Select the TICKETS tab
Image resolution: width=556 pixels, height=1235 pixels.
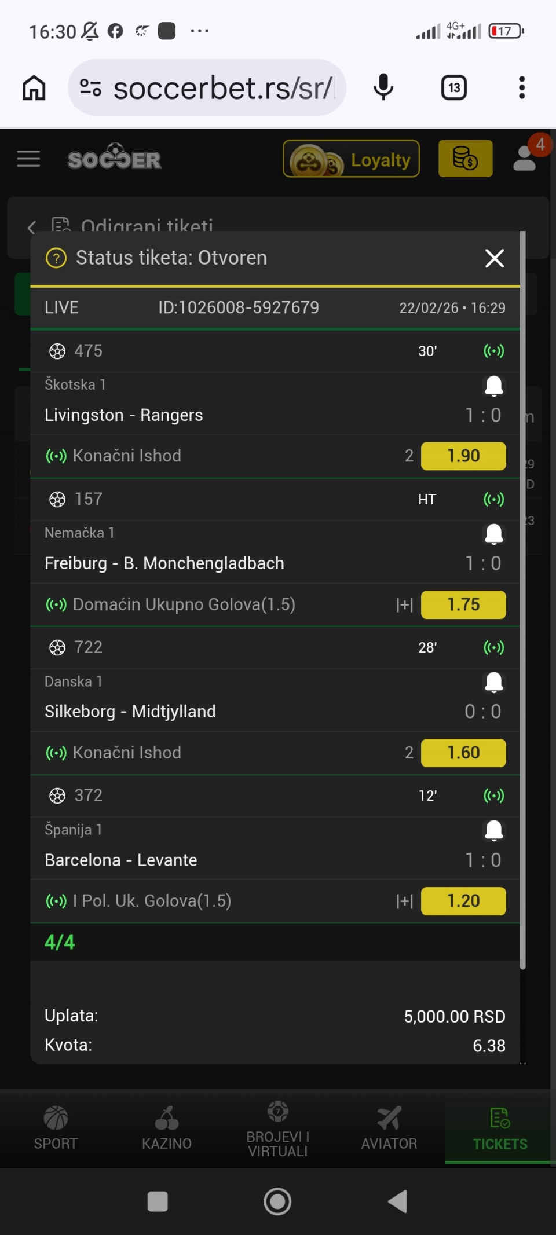500,1128
